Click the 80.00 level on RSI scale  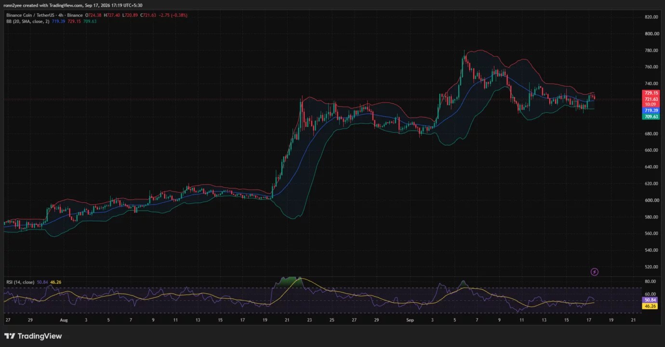[x=650, y=282]
